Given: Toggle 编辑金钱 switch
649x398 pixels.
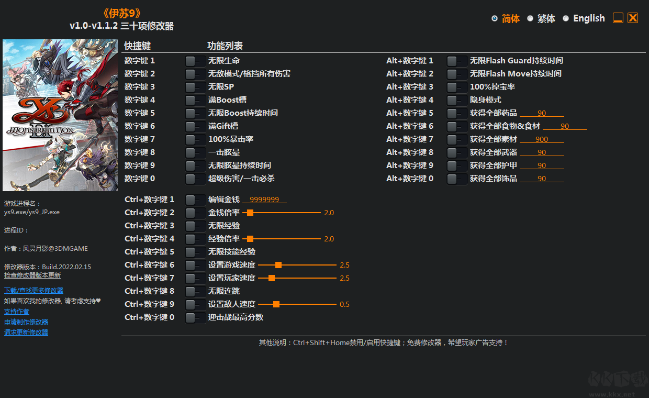Looking at the screenshot, I should pos(195,200).
